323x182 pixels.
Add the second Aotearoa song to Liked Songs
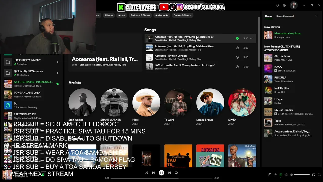pyautogui.click(x=237, y=48)
